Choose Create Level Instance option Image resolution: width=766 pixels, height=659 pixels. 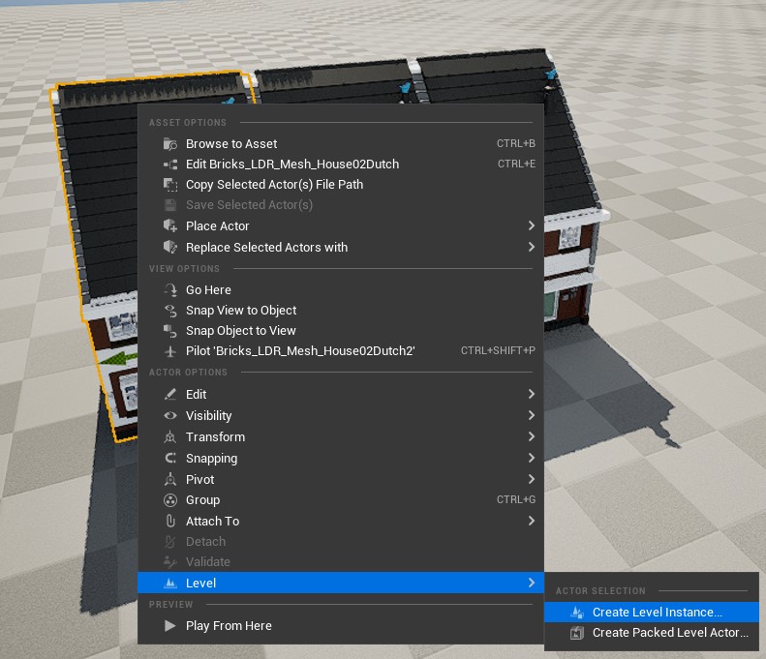tap(657, 612)
